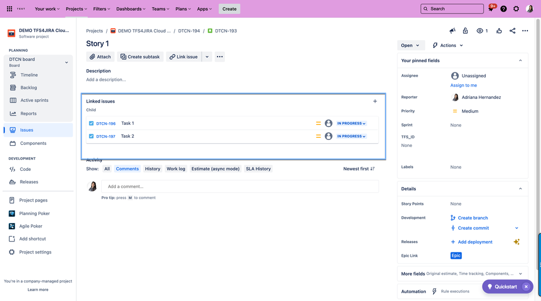Click the thumbs up vote icon
The width and height of the screenshot is (541, 301).
[x=499, y=31]
